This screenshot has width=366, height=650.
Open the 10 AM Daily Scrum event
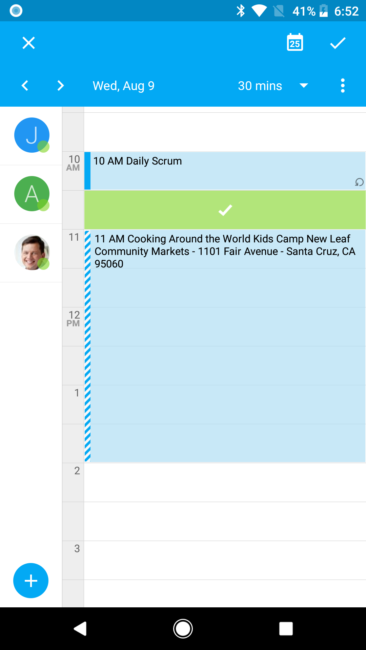click(225, 171)
